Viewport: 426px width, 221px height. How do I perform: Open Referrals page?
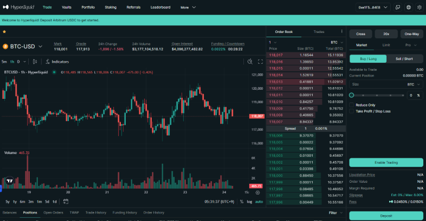[x=134, y=7]
